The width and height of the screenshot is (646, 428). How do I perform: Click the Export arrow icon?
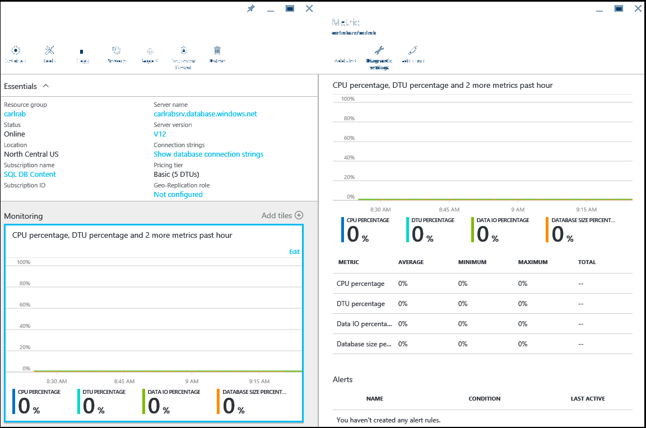(x=150, y=51)
